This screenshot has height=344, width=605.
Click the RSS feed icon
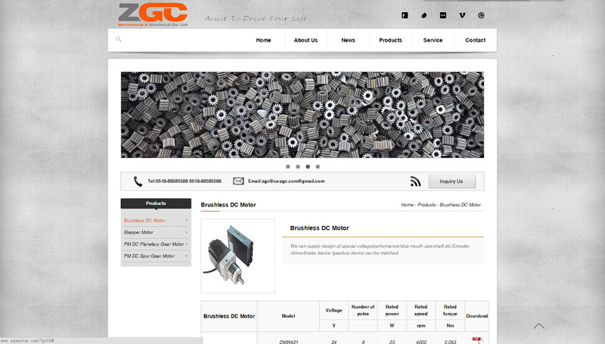415,181
